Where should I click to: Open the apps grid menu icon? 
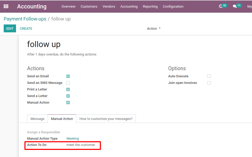coord(6,6)
